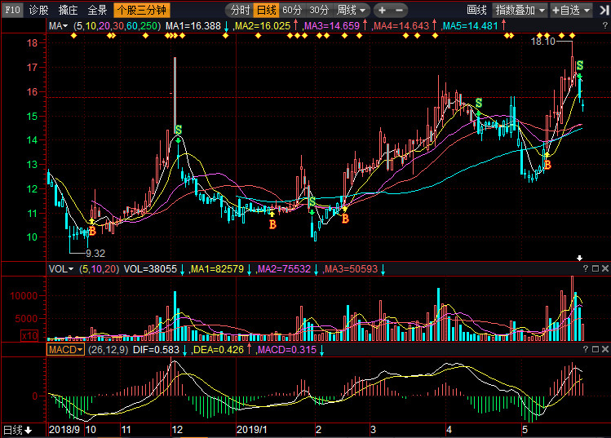Click the 日线 period selector at bottom-left

point(16,430)
